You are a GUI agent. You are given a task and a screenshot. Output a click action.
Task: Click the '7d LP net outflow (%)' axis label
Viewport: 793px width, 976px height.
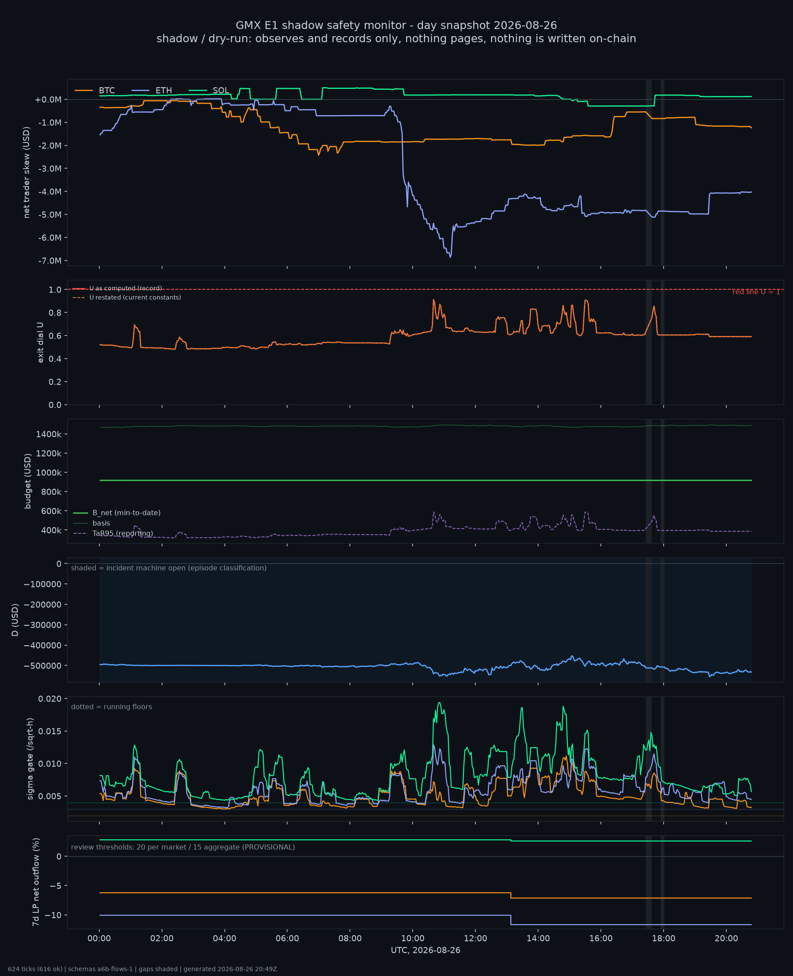click(x=36, y=882)
